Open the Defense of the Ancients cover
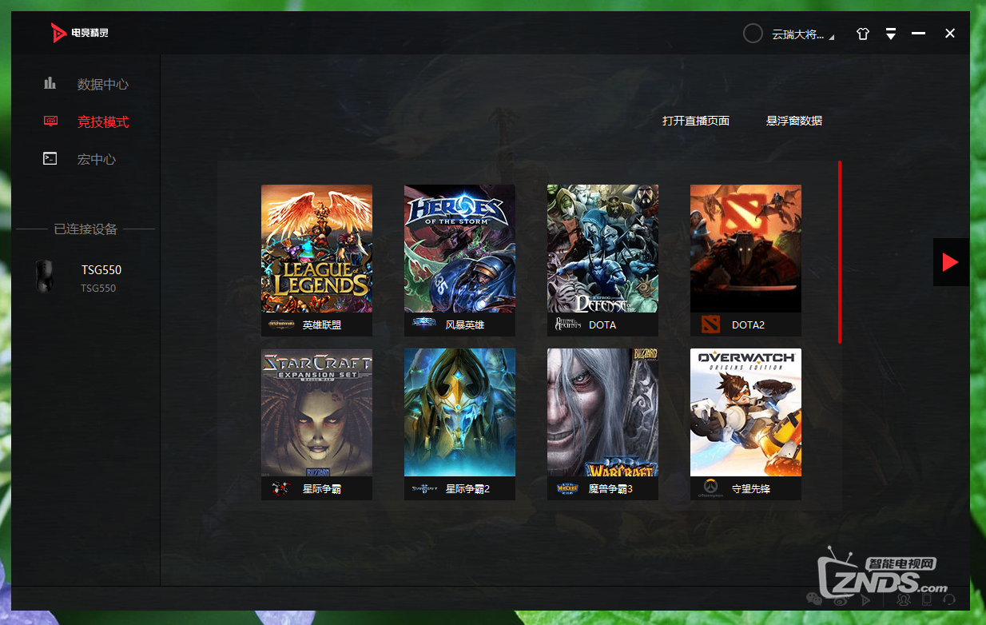Viewport: 986px width, 625px height. click(602, 249)
